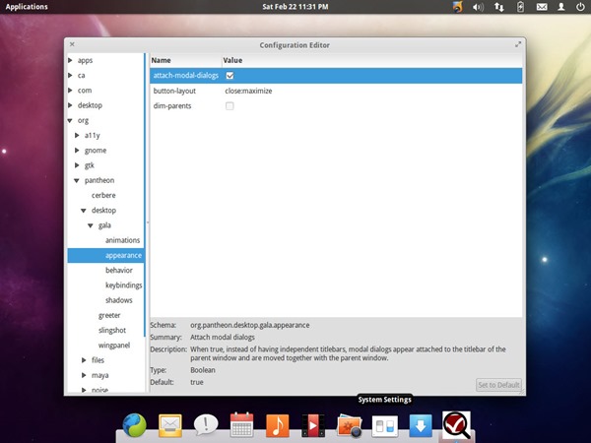591x443 pixels.
Task: Expand the gnome tree node
Action: point(77,151)
